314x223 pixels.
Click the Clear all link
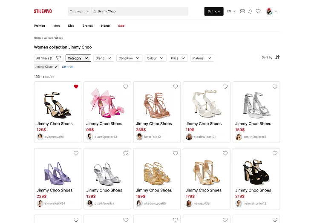68,67
